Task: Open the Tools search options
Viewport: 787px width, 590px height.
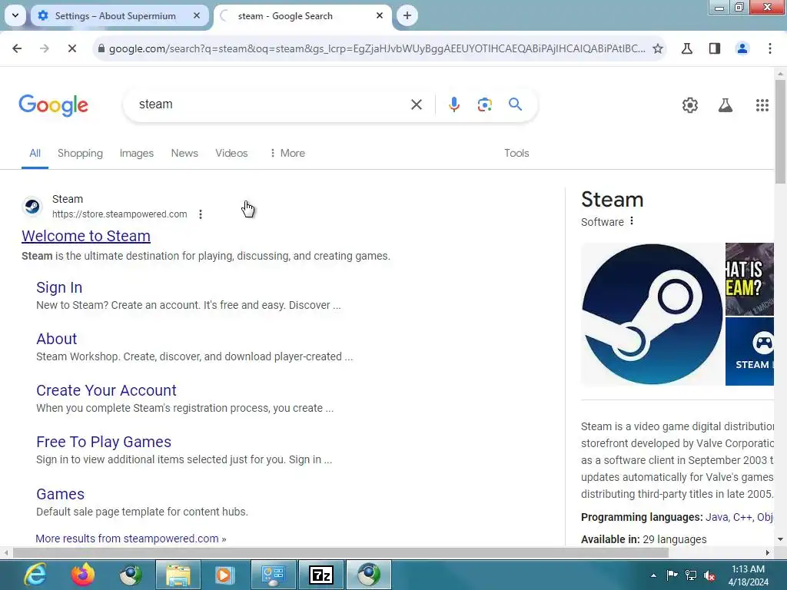Action: pyautogui.click(x=516, y=153)
